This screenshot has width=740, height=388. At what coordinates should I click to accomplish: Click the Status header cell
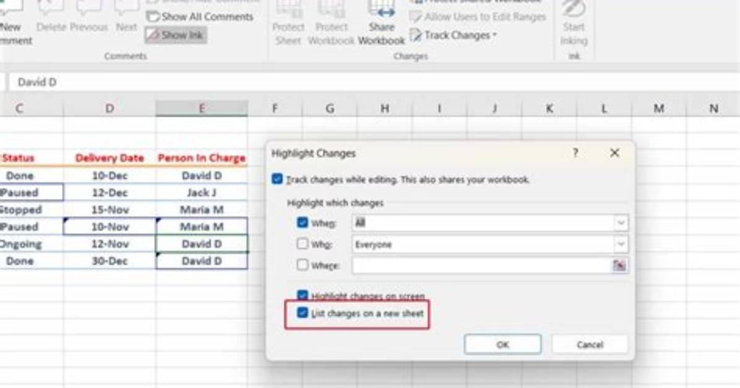click(x=31, y=158)
